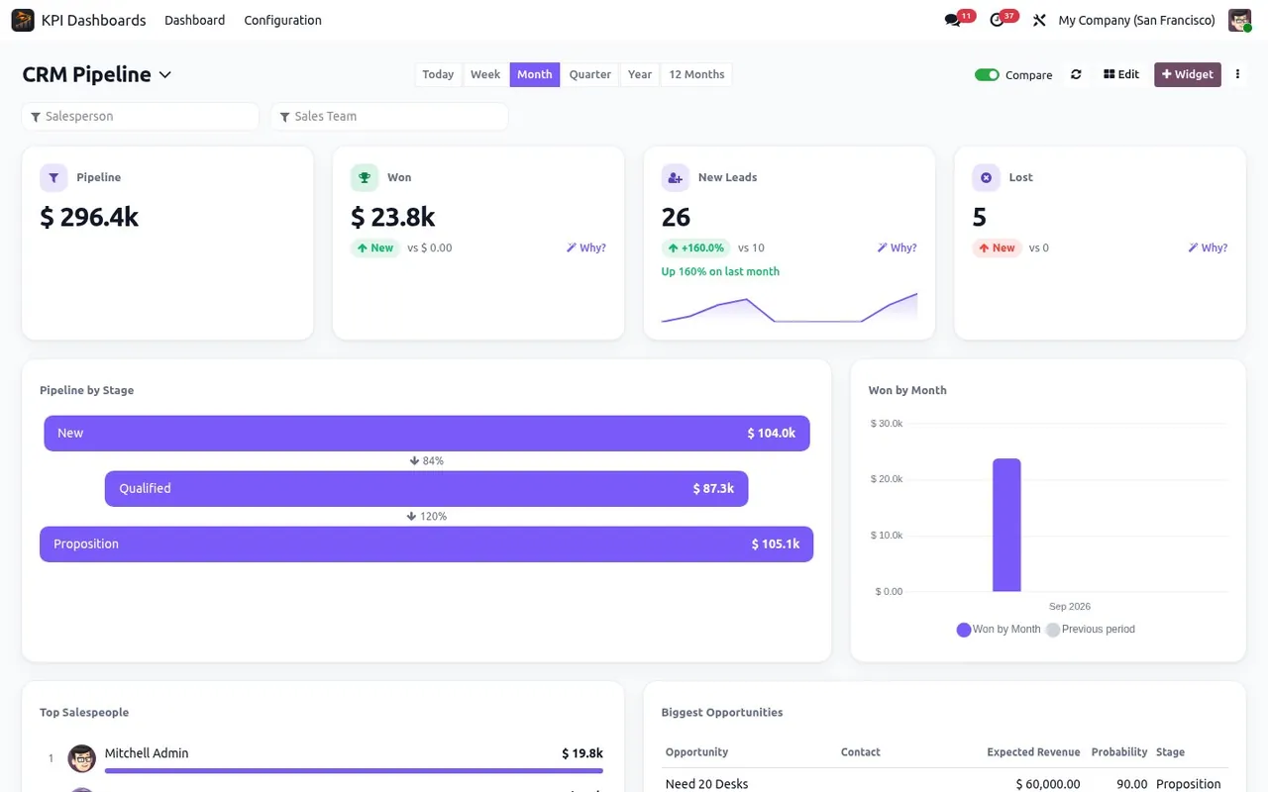Click the Proposition stage funnel bar

click(x=427, y=544)
